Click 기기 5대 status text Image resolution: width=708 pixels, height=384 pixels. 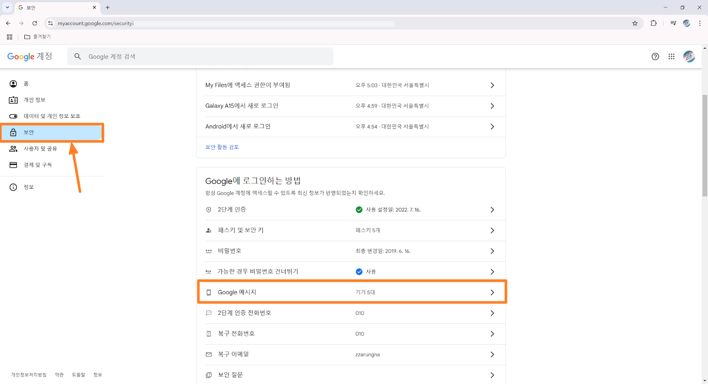coord(365,292)
